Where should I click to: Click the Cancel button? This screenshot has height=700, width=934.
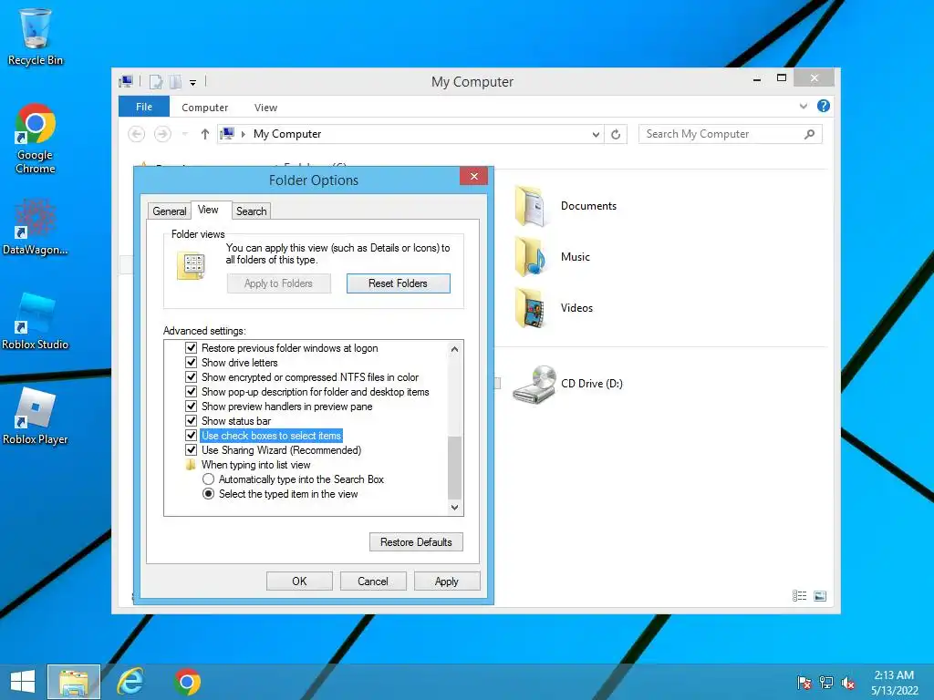tap(373, 581)
